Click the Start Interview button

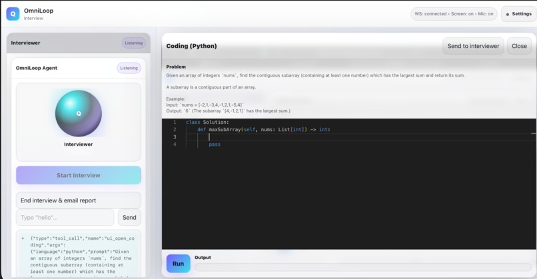coord(79,175)
